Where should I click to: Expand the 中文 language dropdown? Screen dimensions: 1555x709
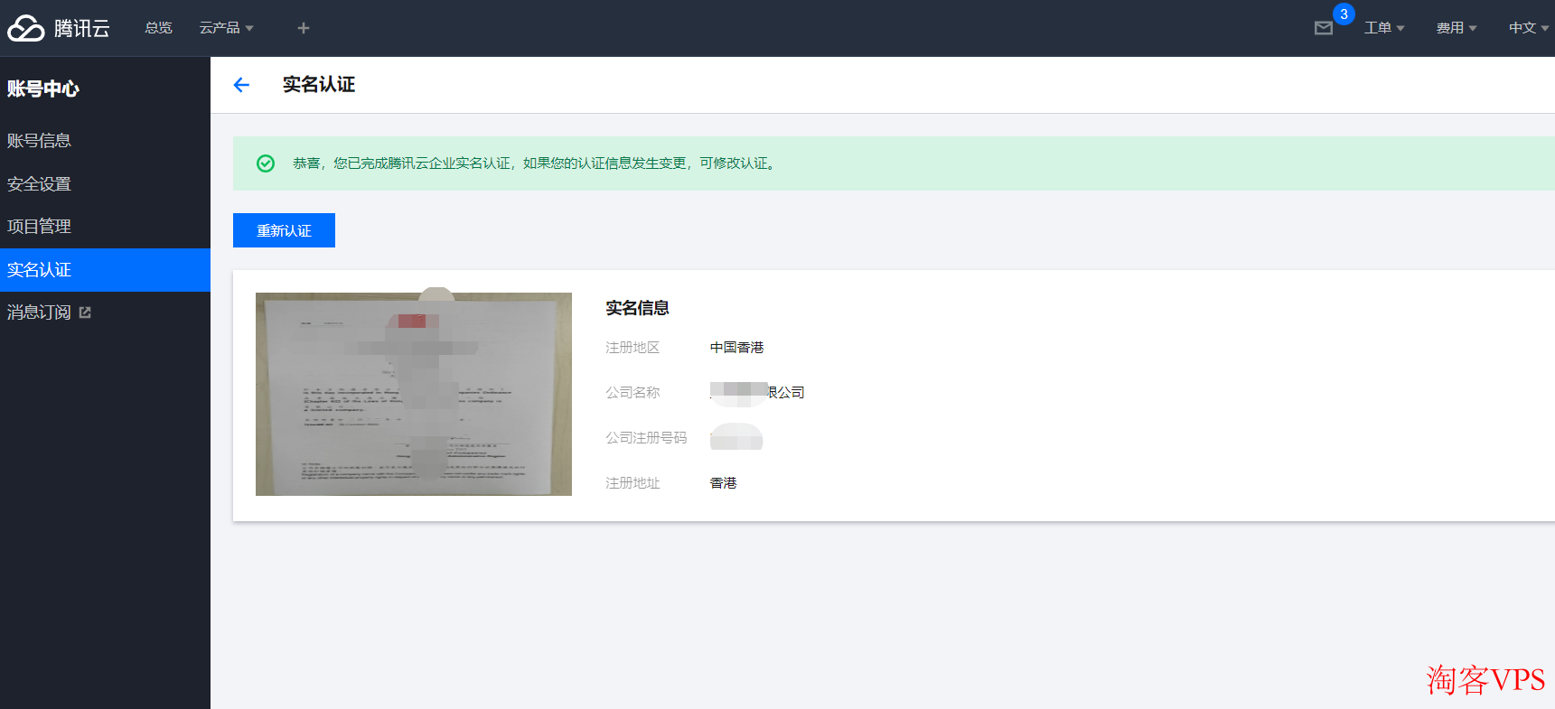pyautogui.click(x=1529, y=28)
